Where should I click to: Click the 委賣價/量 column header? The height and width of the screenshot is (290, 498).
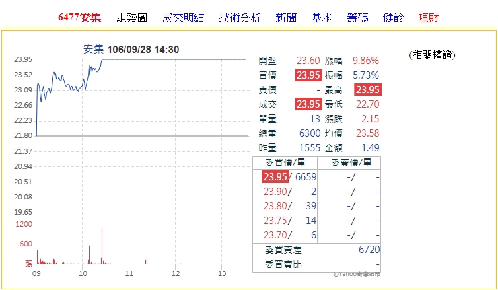[x=351, y=163]
